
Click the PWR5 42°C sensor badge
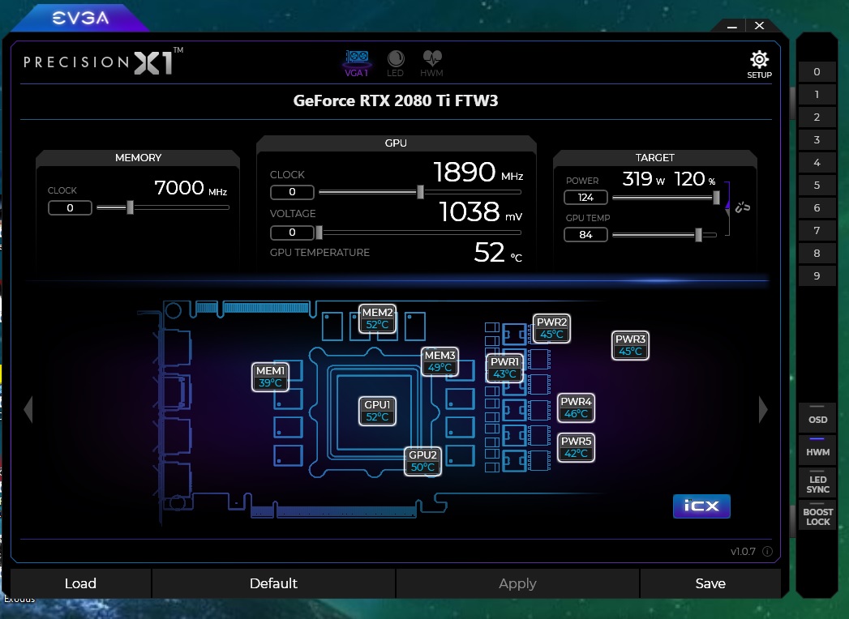coord(576,447)
